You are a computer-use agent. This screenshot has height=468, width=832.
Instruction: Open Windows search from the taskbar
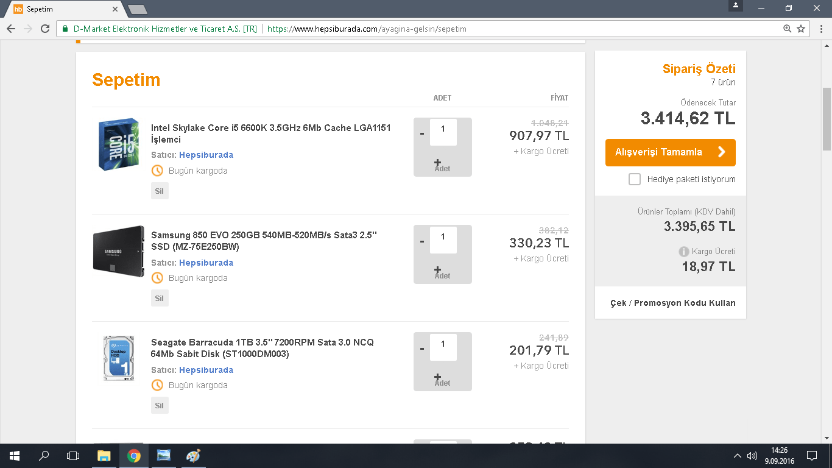pyautogui.click(x=44, y=456)
